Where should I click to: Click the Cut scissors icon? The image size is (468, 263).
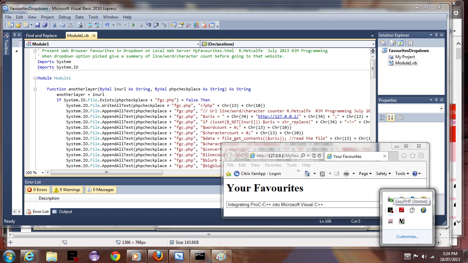tap(54, 25)
